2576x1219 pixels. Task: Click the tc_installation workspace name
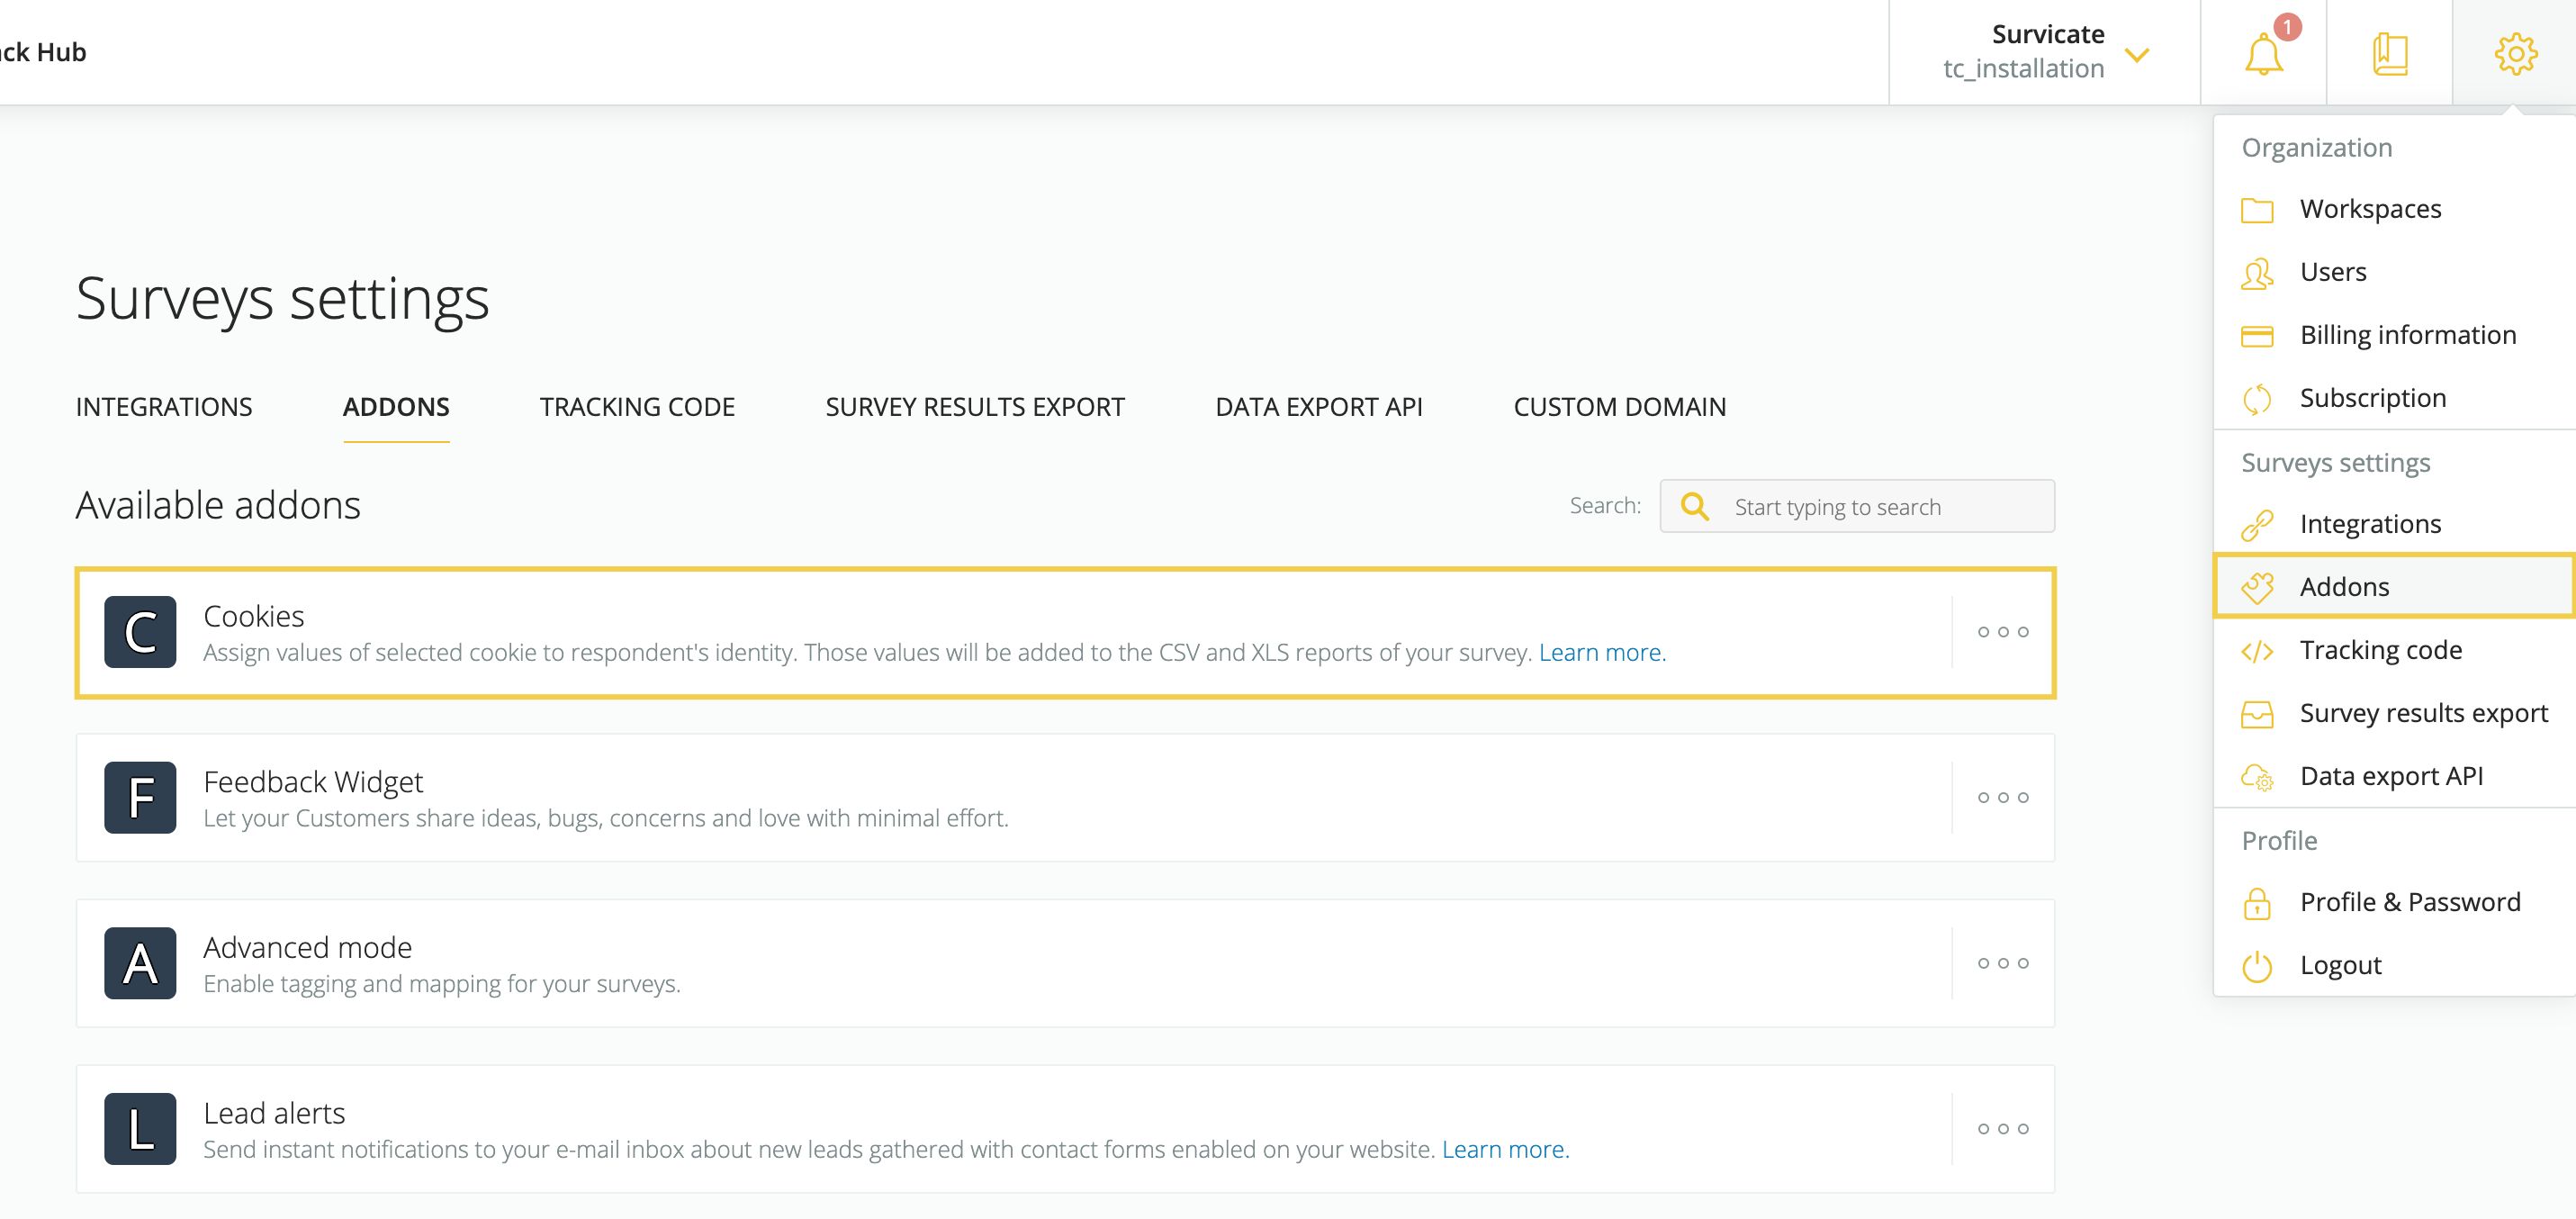[x=2023, y=69]
